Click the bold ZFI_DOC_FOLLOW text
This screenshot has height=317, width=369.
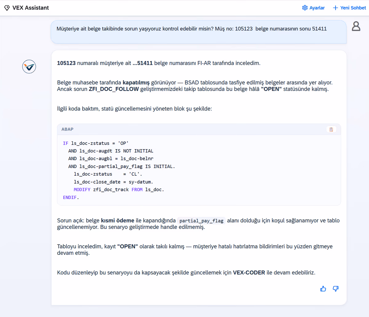click(x=113, y=89)
